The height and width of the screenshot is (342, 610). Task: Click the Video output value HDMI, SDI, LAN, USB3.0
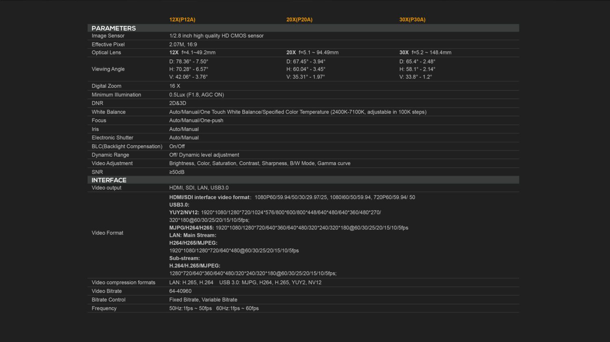pos(199,188)
